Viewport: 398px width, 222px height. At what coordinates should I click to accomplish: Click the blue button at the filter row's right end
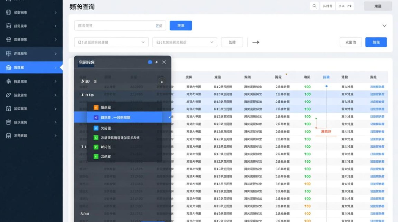376,42
